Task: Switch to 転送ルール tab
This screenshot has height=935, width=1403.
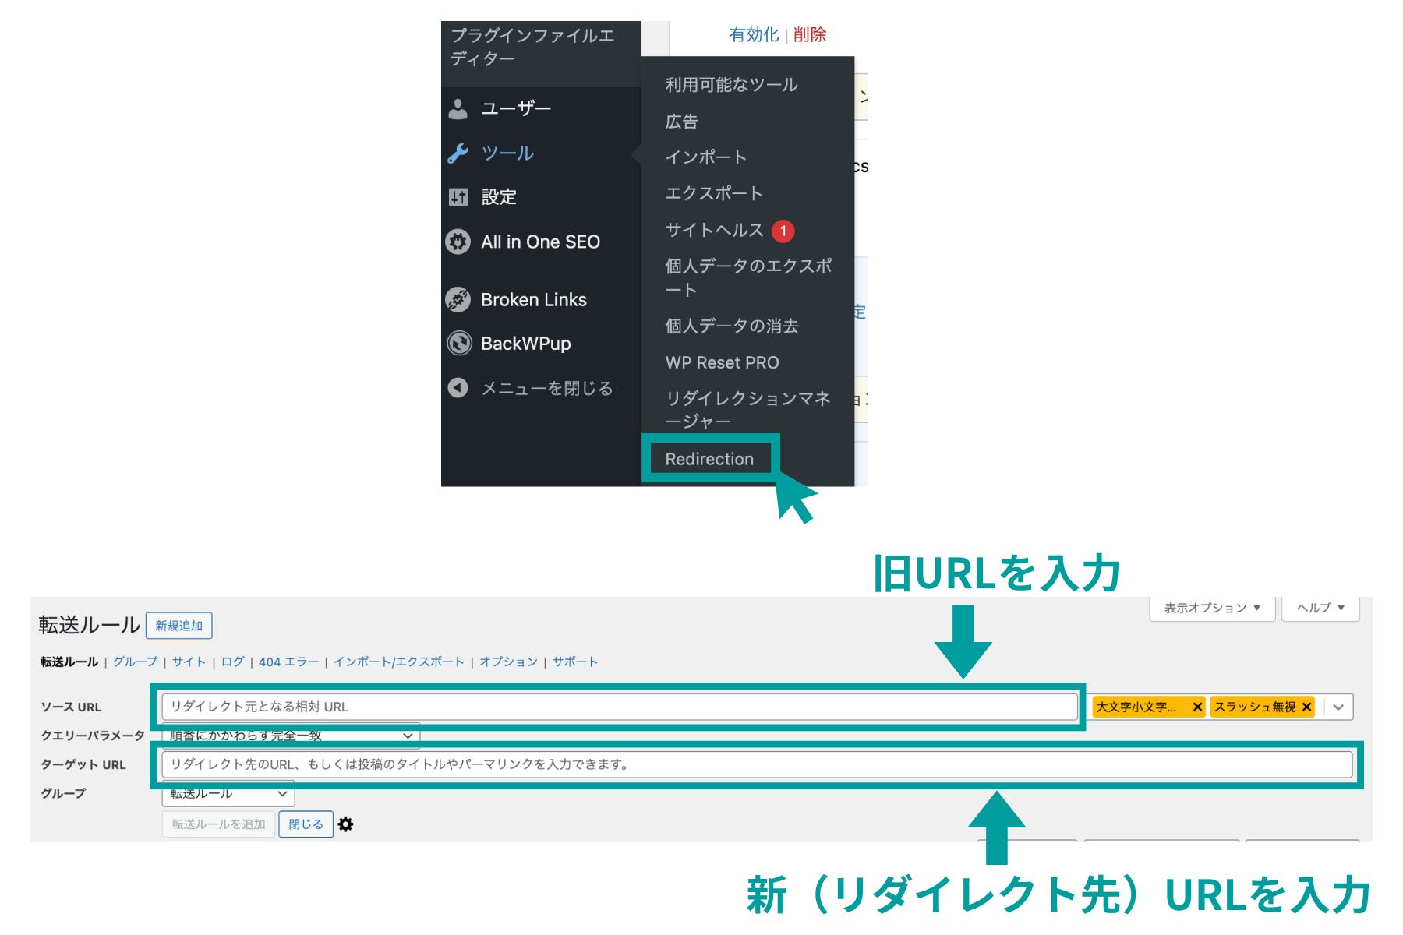Action: coord(69,662)
